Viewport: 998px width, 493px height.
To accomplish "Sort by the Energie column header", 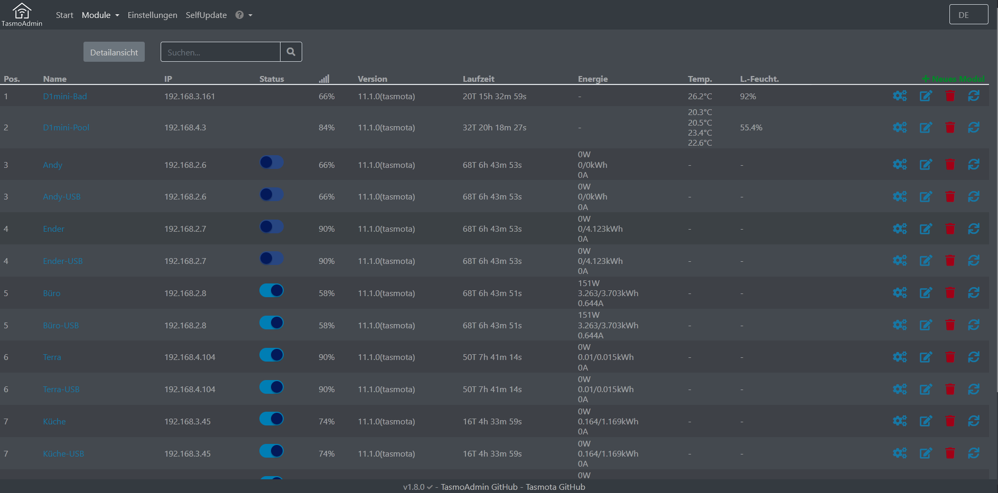I will [x=593, y=79].
